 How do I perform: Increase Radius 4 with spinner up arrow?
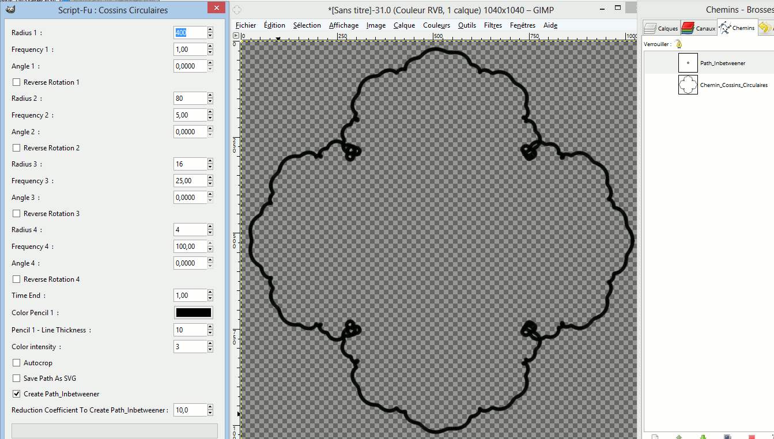pyautogui.click(x=210, y=227)
